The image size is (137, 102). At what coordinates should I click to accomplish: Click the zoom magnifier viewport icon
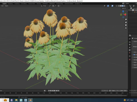click(126, 20)
